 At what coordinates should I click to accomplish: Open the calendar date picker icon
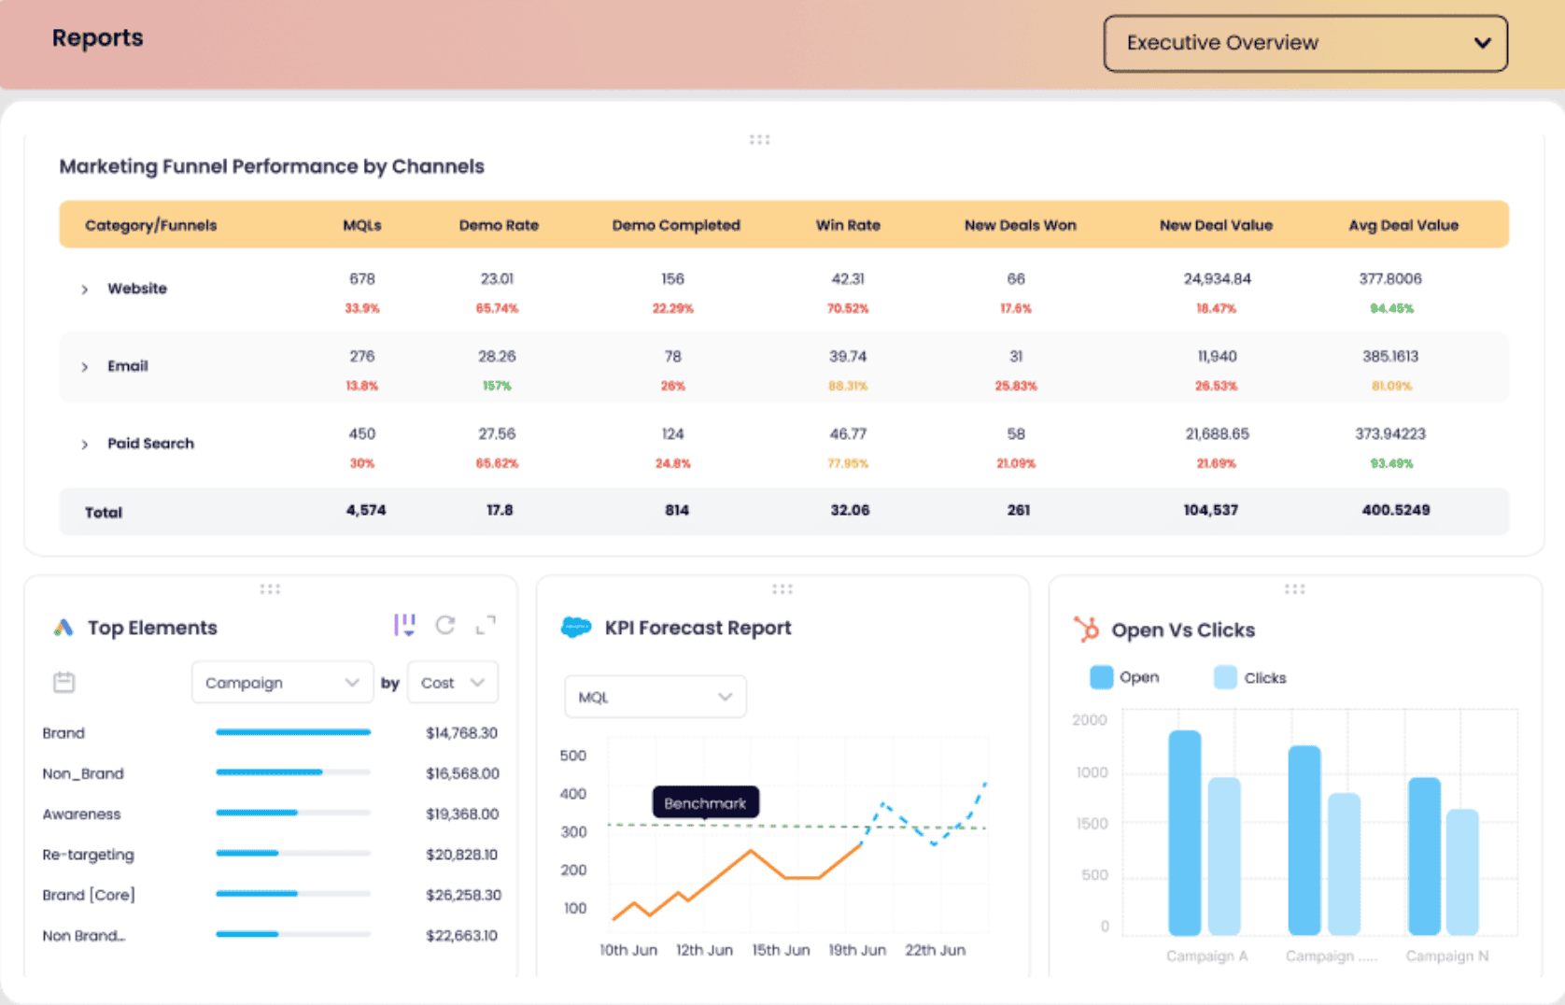click(x=64, y=683)
